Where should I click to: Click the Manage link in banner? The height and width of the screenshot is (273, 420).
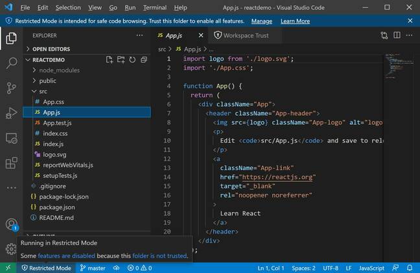pos(261,21)
